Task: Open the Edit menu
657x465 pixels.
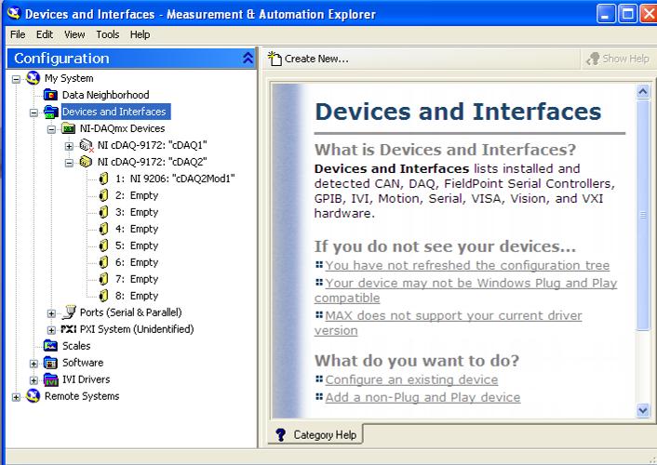Action: coord(45,34)
